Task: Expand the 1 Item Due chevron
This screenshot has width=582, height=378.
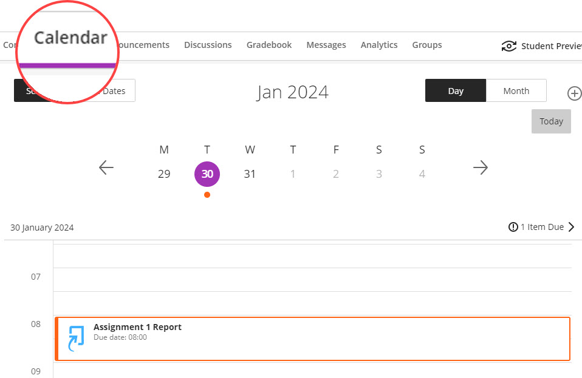Action: [572, 226]
